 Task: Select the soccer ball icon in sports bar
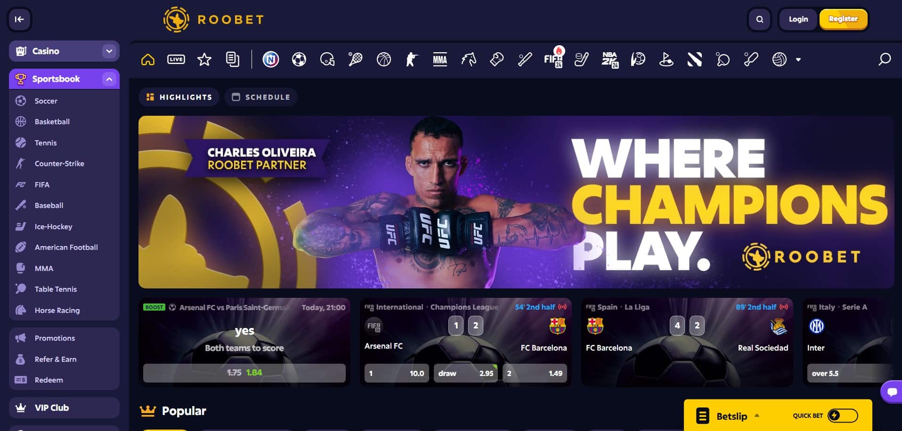pos(299,59)
